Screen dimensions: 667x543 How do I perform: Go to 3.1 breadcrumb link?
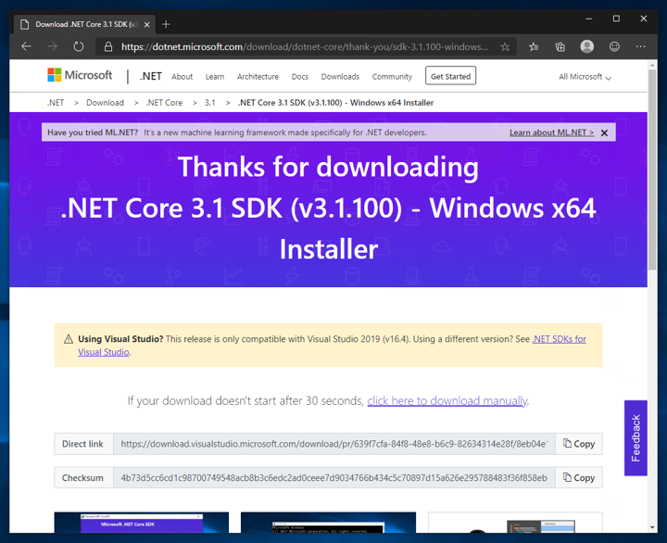click(x=209, y=103)
